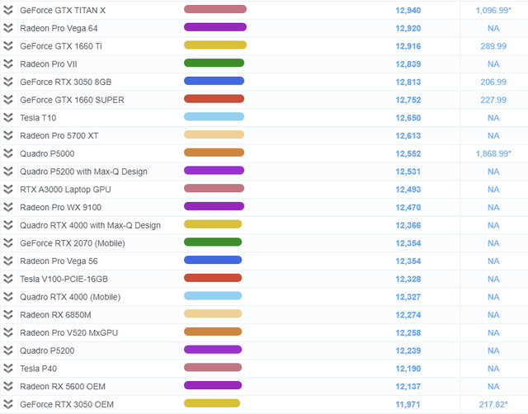Click the 289.99 price for GTX 1660 Ti

click(493, 46)
